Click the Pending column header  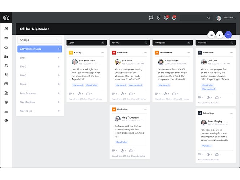[129, 43]
